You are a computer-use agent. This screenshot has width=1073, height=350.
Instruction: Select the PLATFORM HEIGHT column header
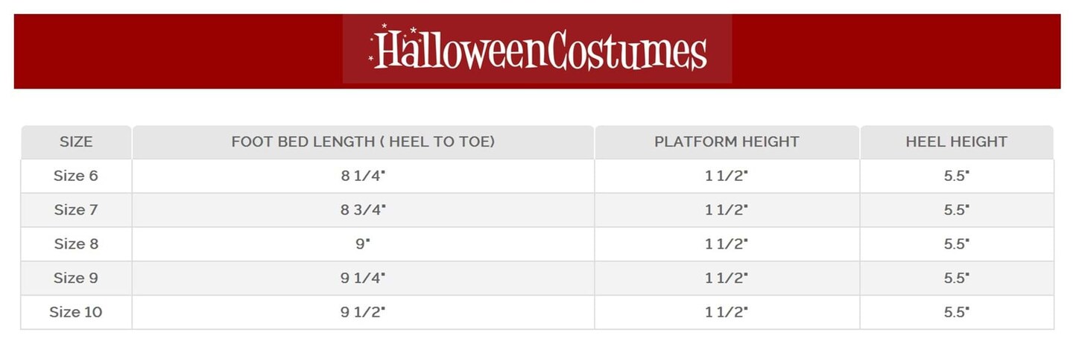tap(727, 141)
